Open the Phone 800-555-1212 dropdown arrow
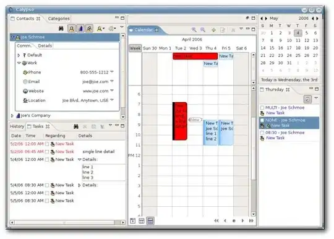The width and height of the screenshot is (334, 239). [x=112, y=72]
